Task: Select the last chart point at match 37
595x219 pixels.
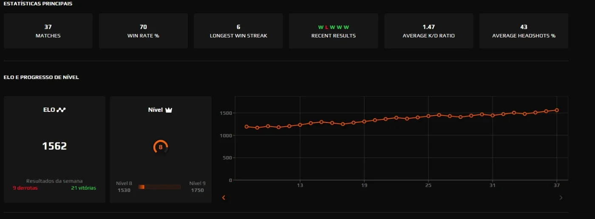Action: pos(557,110)
